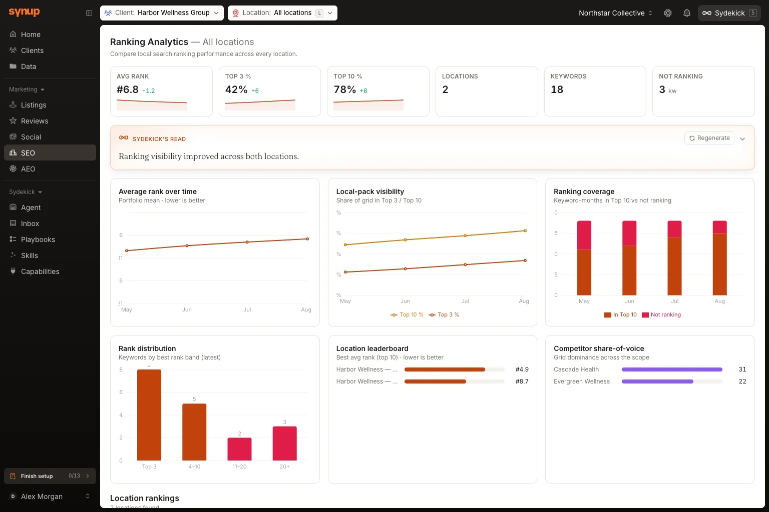Screen dimensions: 769x512
Task: Click the Client people icon
Action: 108,13
